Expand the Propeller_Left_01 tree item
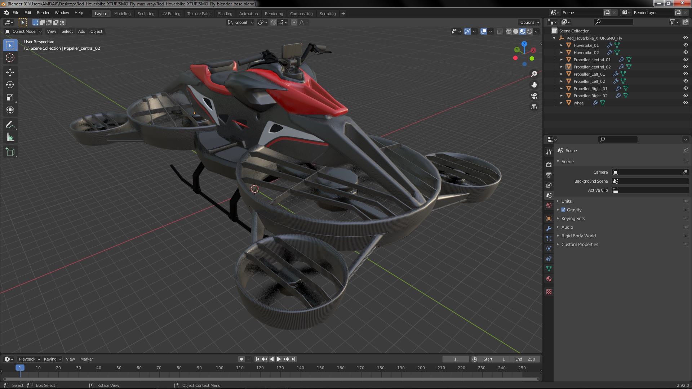The width and height of the screenshot is (692, 389). (561, 74)
